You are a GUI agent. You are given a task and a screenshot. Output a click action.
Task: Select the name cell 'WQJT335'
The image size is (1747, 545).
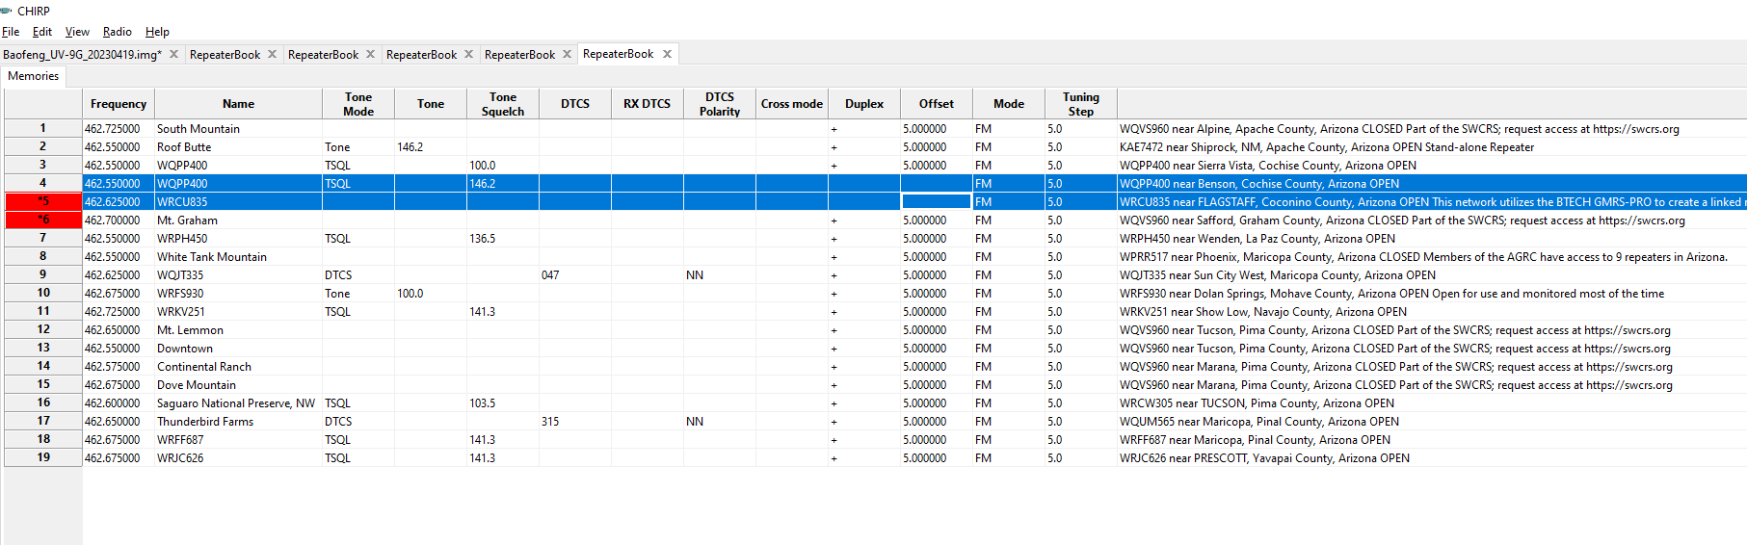[238, 274]
